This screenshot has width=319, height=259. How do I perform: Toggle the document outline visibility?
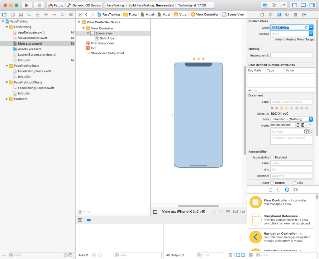coord(155,212)
